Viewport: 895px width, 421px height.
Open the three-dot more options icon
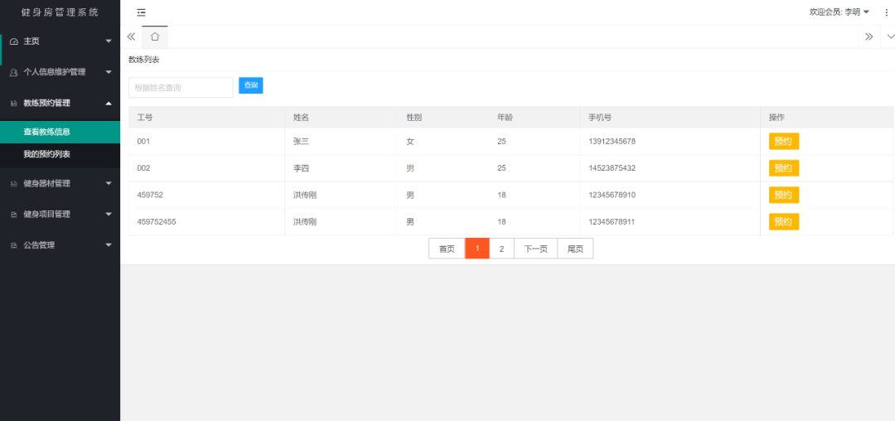coord(886,12)
